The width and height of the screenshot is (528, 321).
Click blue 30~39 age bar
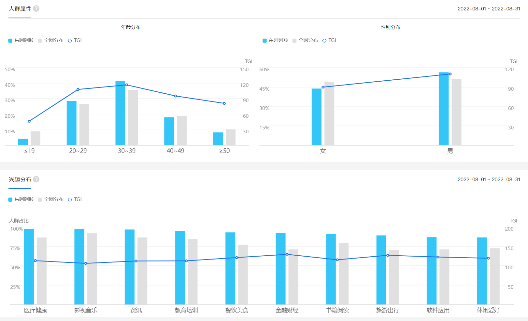pyautogui.click(x=120, y=114)
